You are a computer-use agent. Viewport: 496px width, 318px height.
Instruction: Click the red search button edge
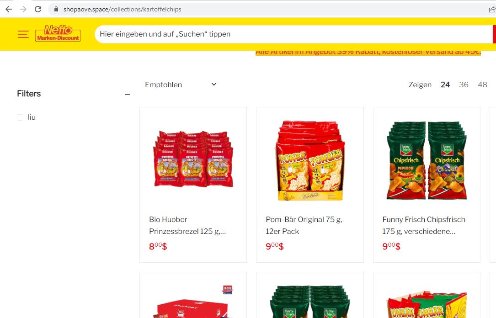pos(494,34)
